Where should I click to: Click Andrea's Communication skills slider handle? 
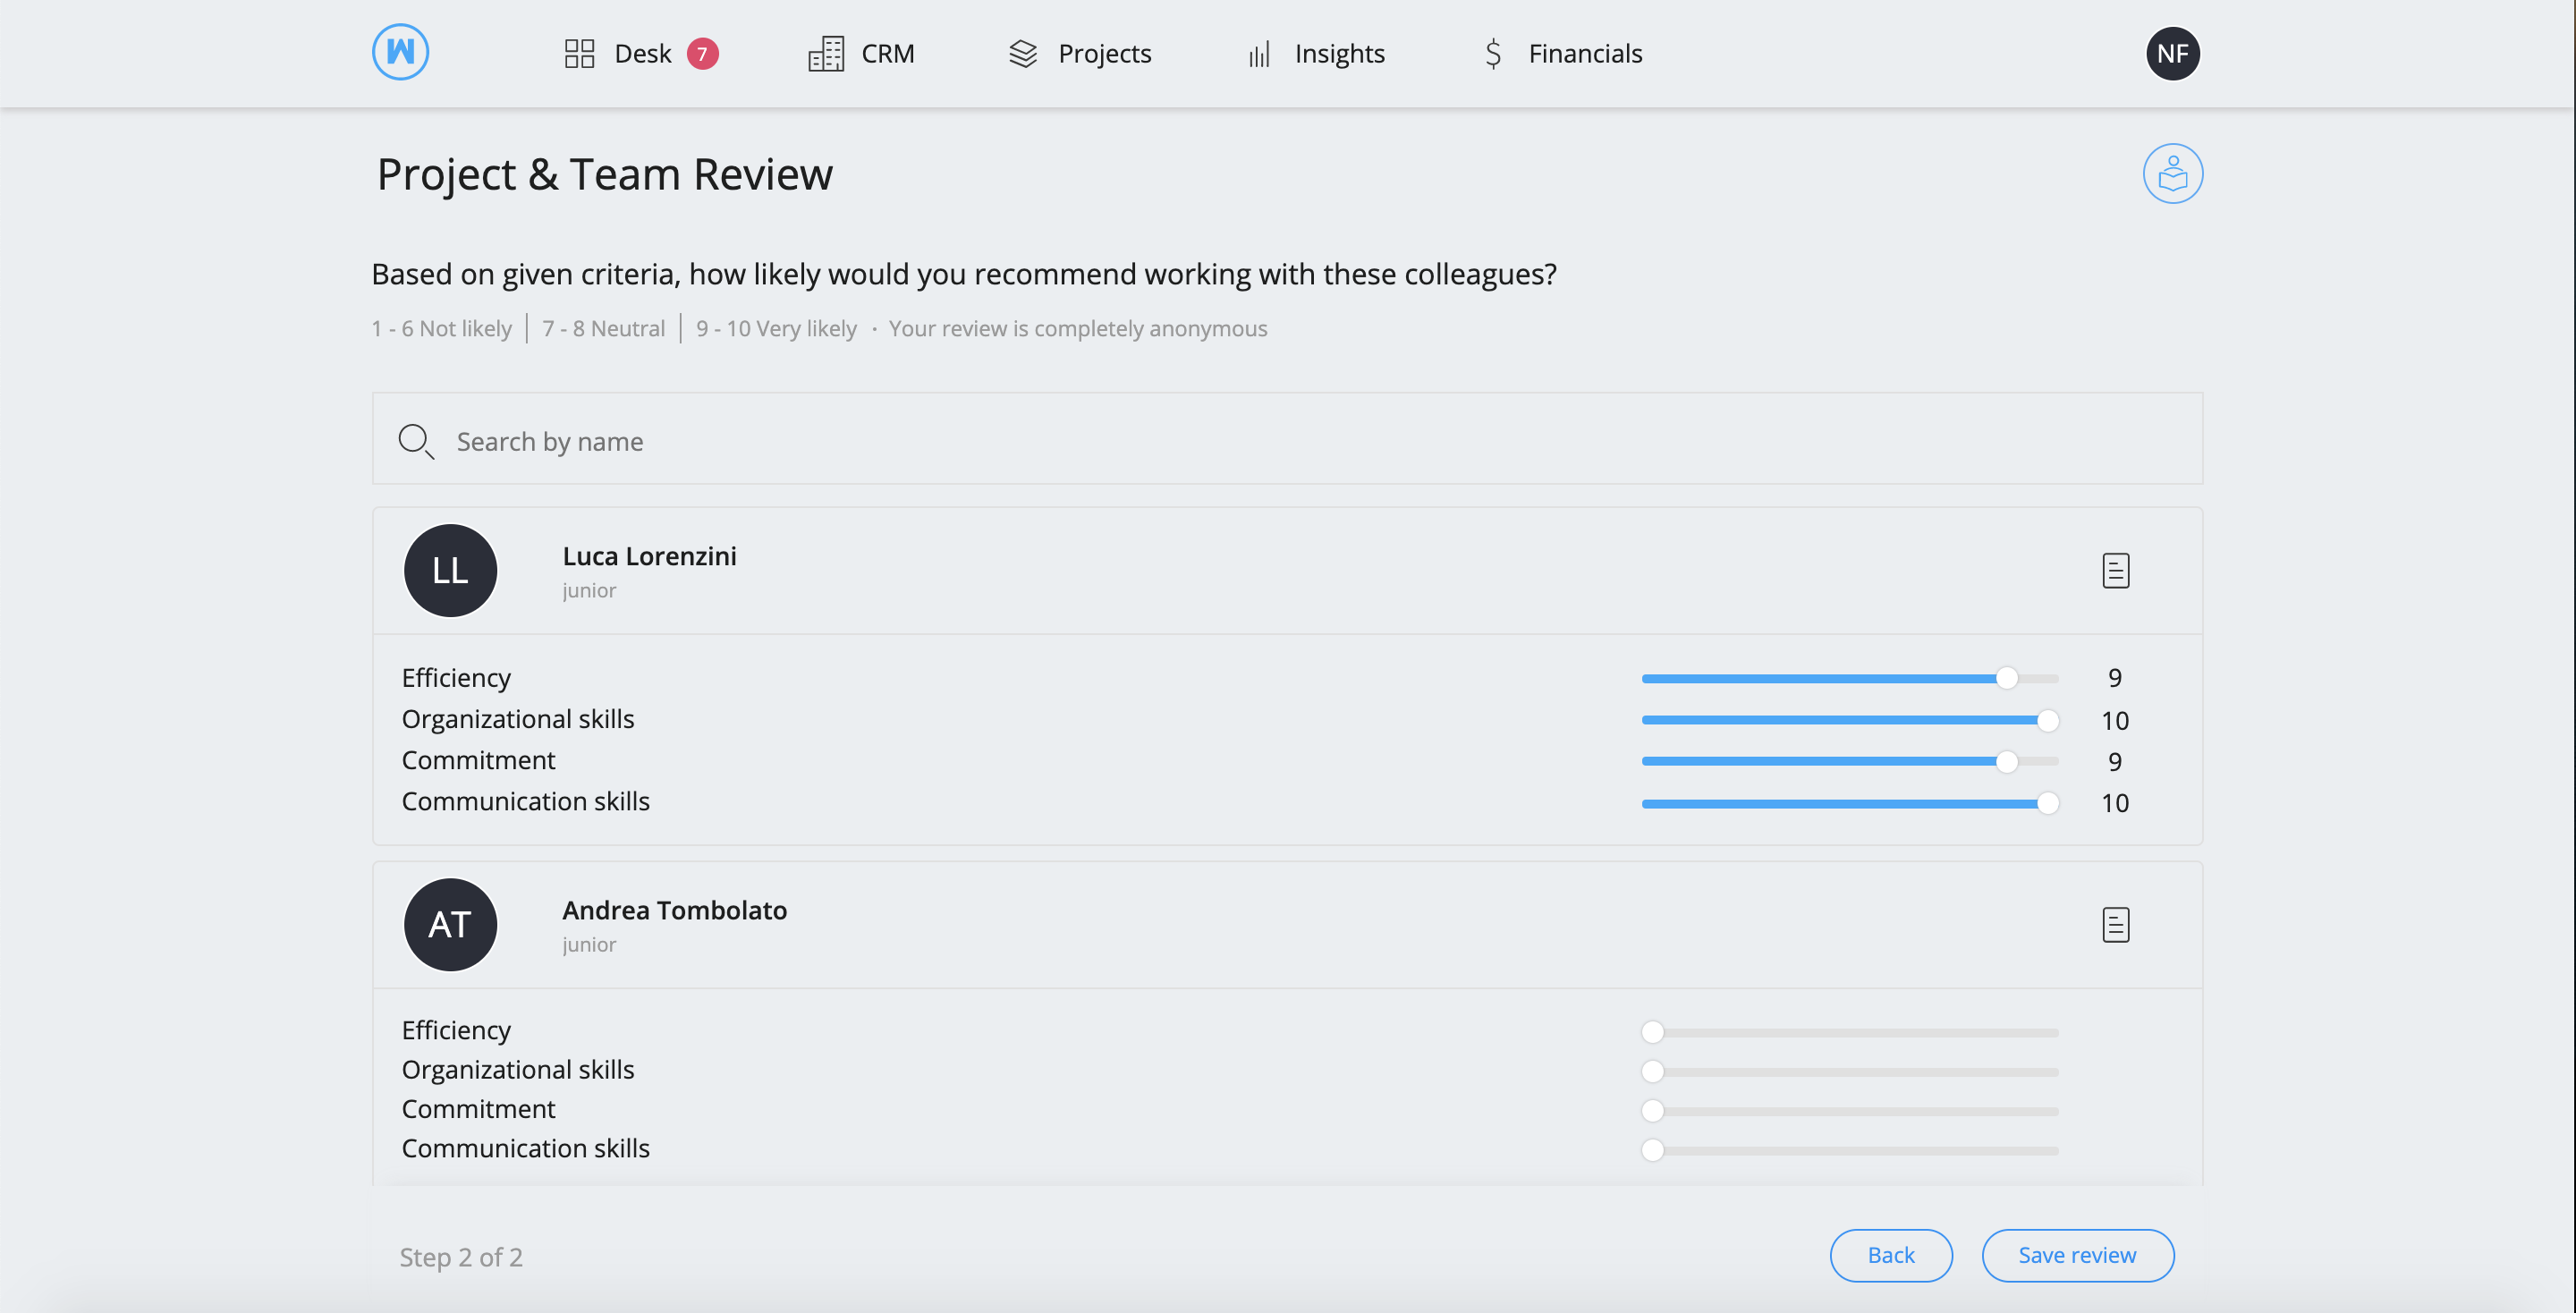tap(1652, 1150)
